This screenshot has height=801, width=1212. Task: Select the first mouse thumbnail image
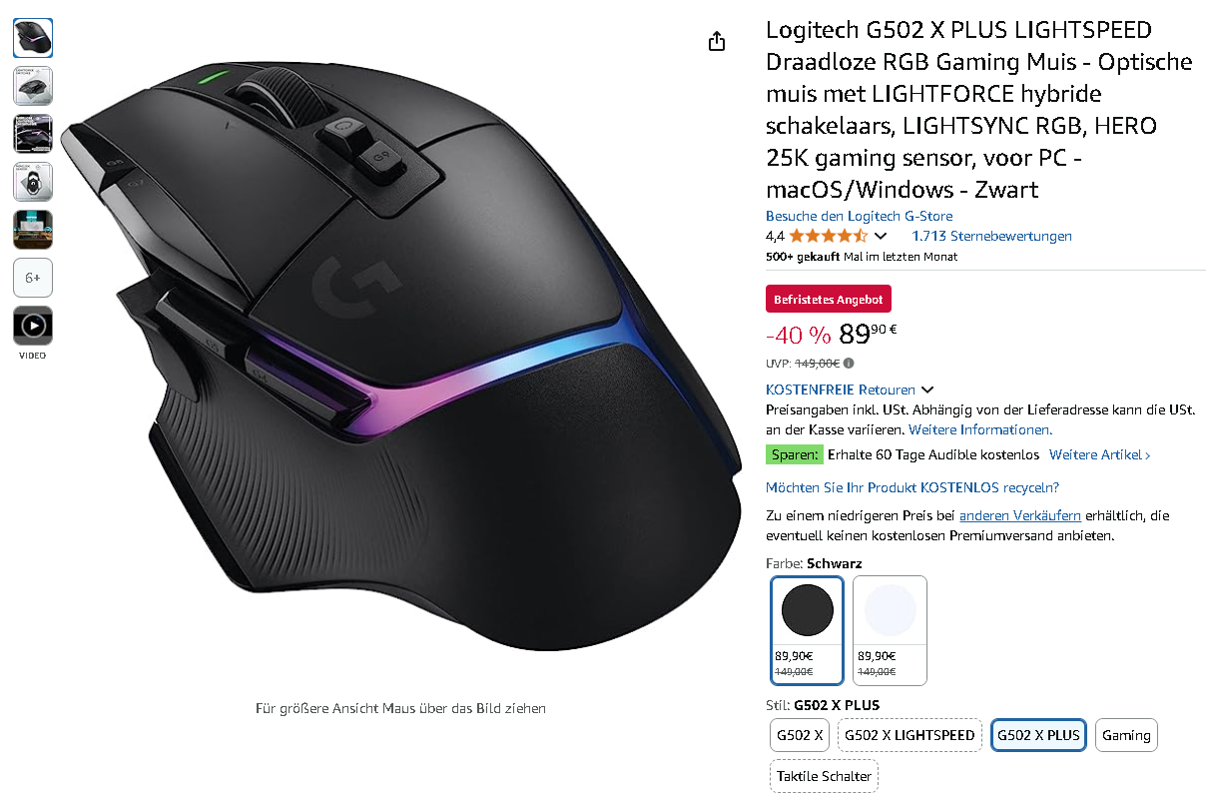(33, 38)
